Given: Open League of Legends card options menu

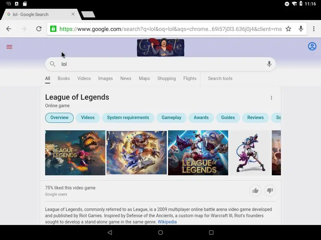Looking at the screenshot, I should click(271, 98).
